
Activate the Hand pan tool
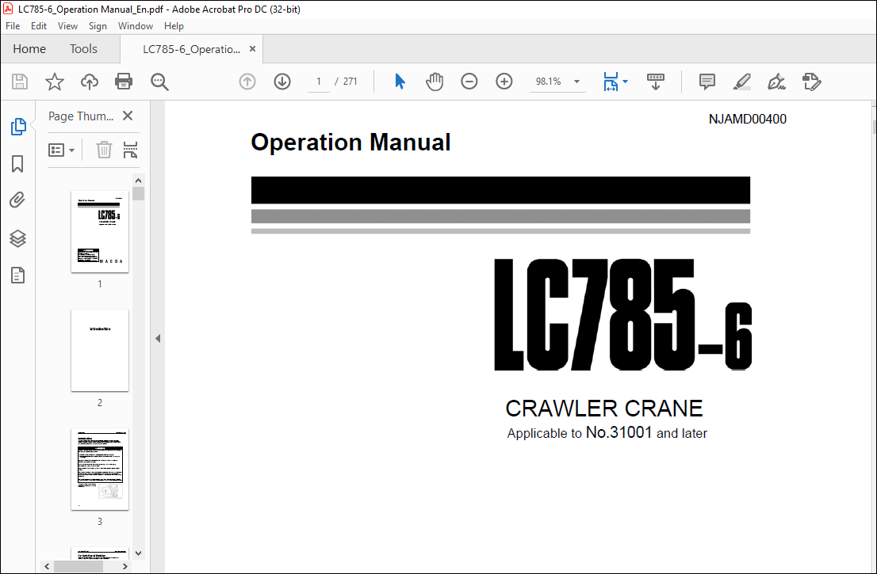pos(435,82)
